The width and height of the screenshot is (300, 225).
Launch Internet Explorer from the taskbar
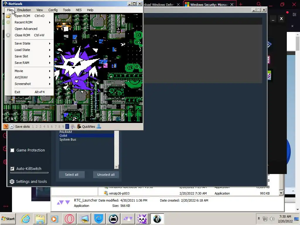(x=26, y=219)
